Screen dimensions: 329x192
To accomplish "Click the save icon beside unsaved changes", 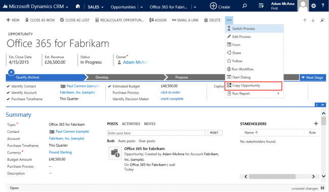I will pos(322,188).
